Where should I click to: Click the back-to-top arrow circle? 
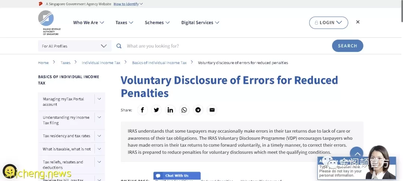(x=356, y=153)
